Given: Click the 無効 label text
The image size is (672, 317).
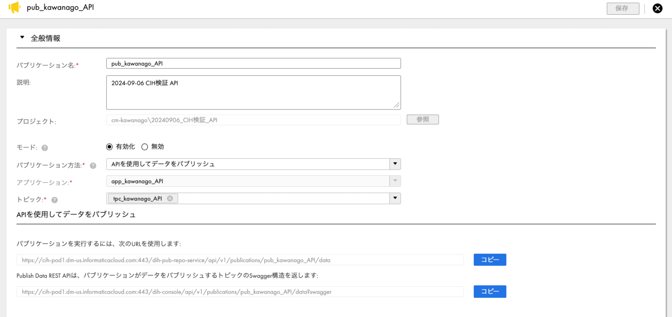Looking at the screenshot, I should tap(158, 147).
